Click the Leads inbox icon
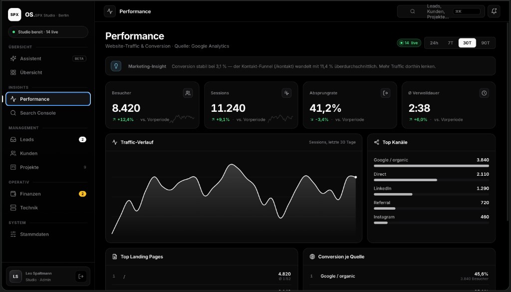The image size is (511, 292). click(x=13, y=139)
